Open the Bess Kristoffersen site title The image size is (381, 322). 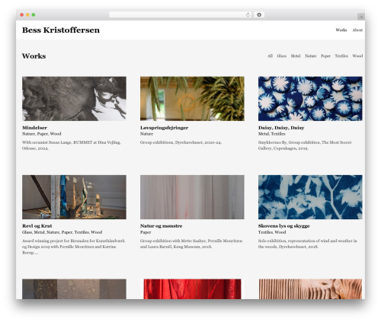point(61,30)
